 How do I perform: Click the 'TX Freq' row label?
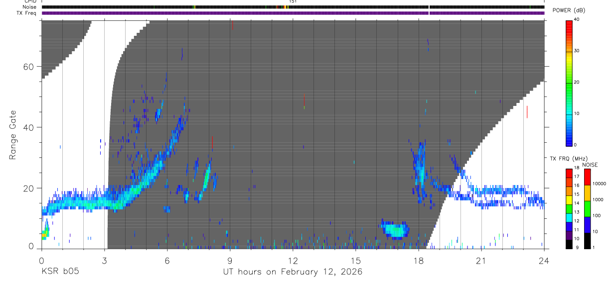click(x=27, y=13)
